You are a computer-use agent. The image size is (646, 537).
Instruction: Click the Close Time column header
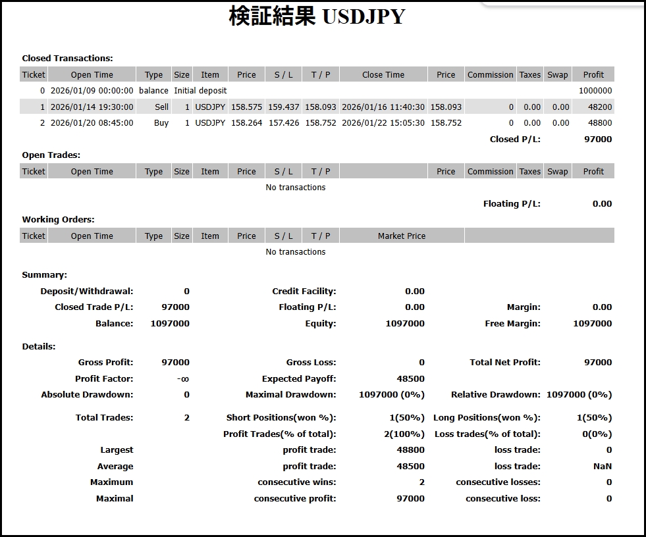[x=383, y=75]
